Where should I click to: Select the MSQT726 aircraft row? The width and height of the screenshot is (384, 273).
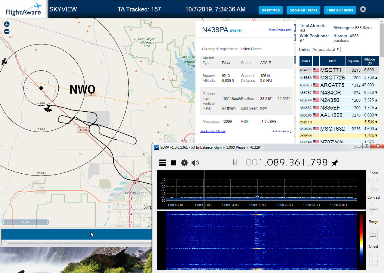click(339, 78)
